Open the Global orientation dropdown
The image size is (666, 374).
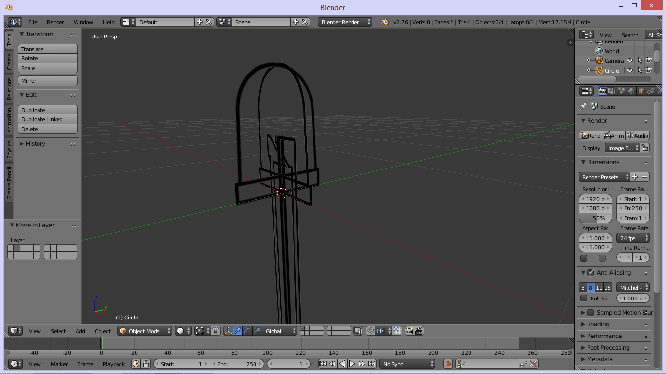[279, 331]
